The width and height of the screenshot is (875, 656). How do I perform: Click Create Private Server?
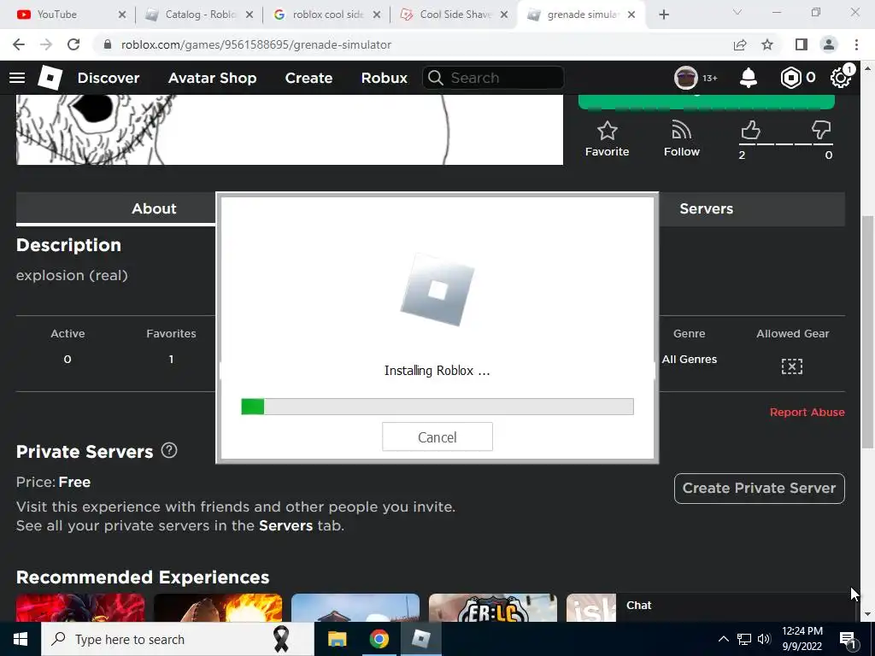(759, 488)
